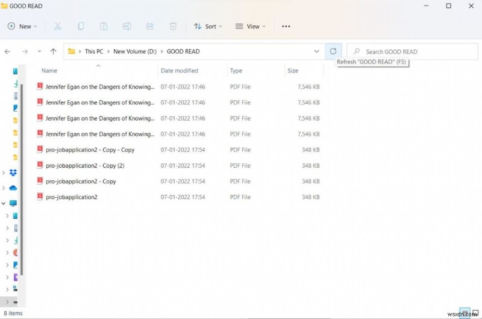Sort by the Name column header

[x=49, y=71]
